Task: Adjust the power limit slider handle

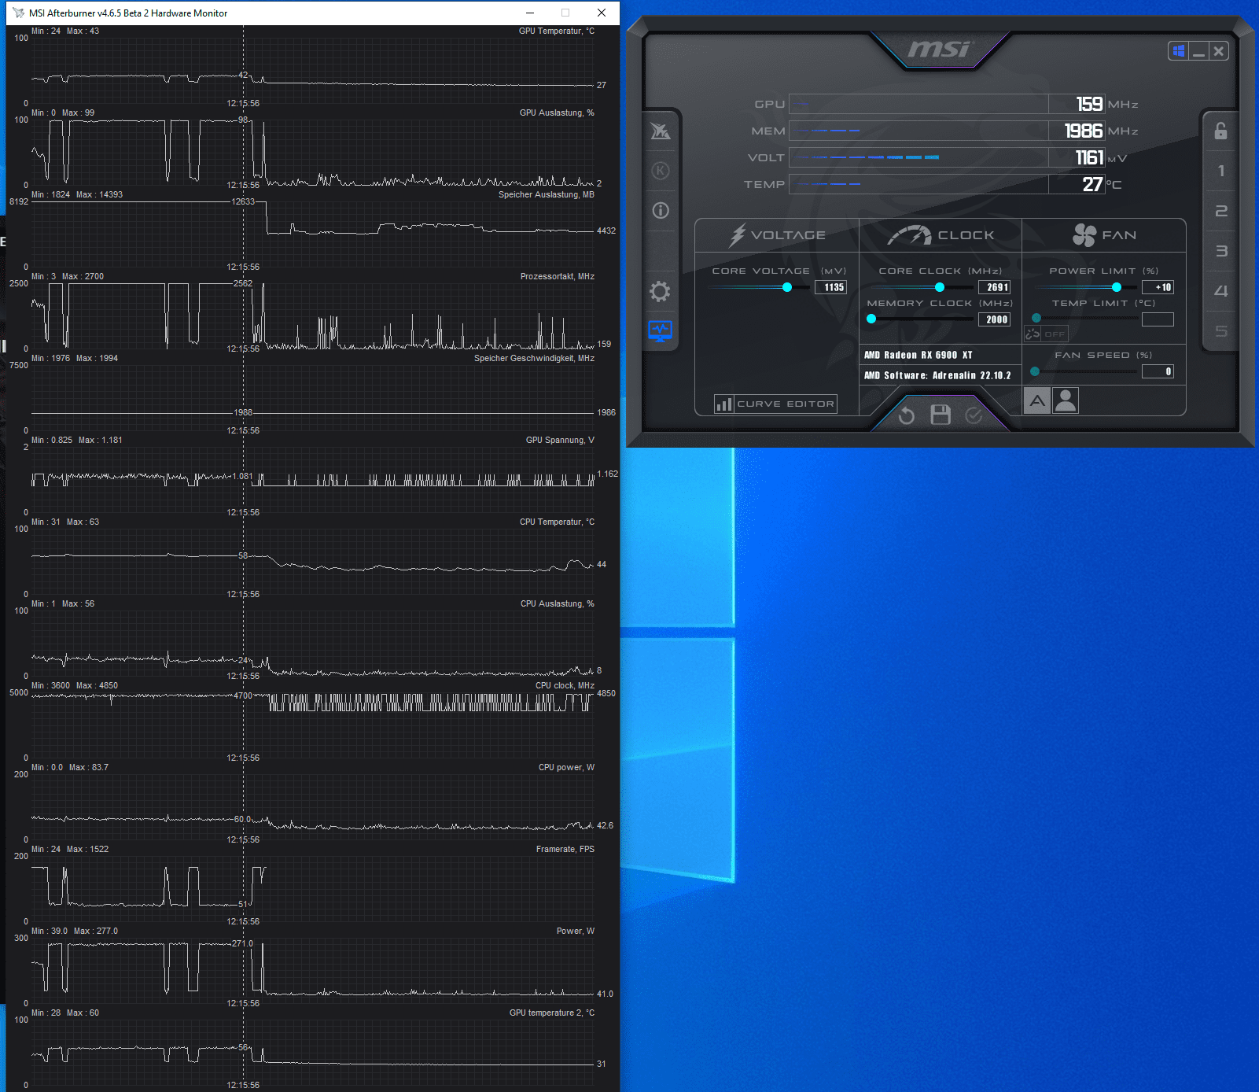Action: [x=1116, y=287]
